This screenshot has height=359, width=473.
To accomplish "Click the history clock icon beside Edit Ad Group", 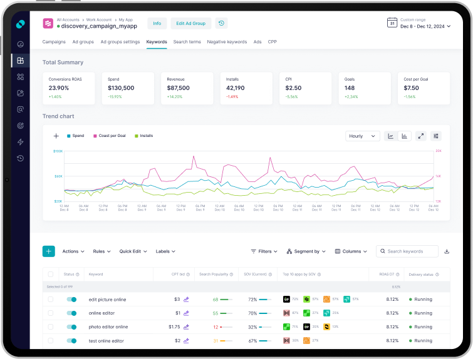I will click(x=221, y=23).
